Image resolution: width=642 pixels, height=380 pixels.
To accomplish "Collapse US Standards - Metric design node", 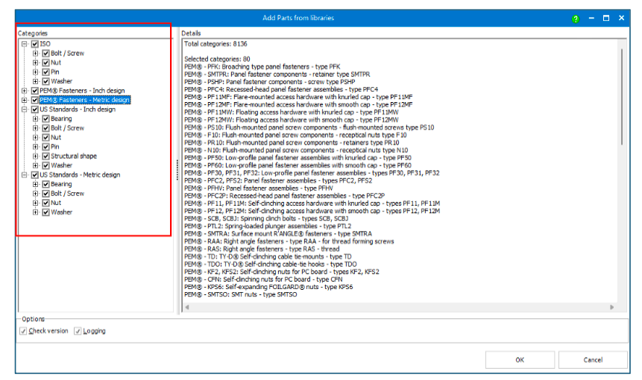I will pos(25,174).
